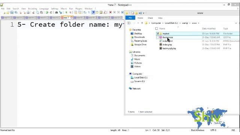Screen dimensions: 240x135
Task: Click the Zoom Out toolbar icon
Action: (70, 12)
